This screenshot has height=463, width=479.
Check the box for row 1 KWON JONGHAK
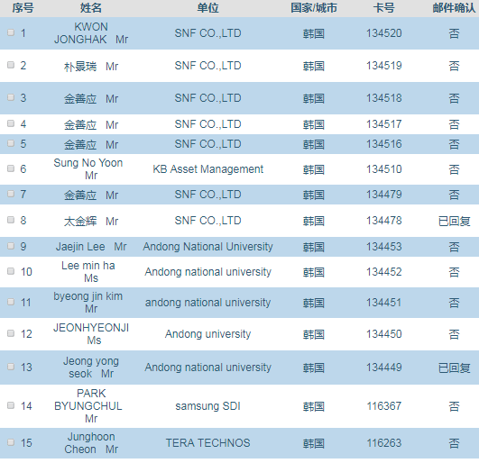11,32
